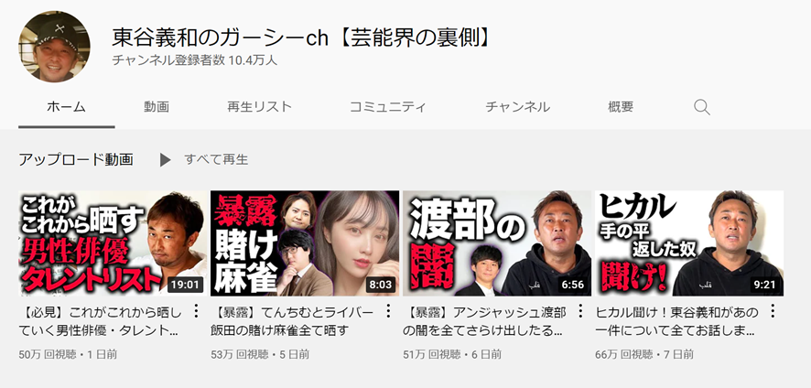This screenshot has height=388, width=811.
Task: Click the play-all triangle icon
Action: click(165, 160)
